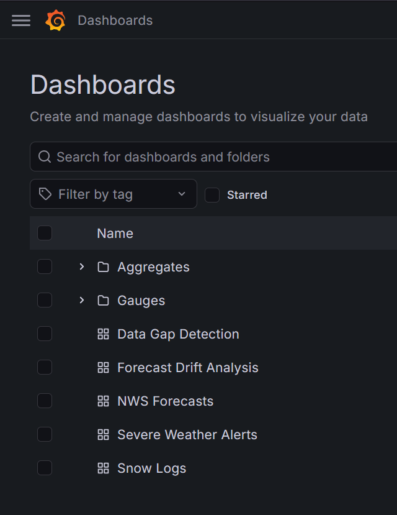Click the dashboard icon next to Snow Logs

coord(103,468)
